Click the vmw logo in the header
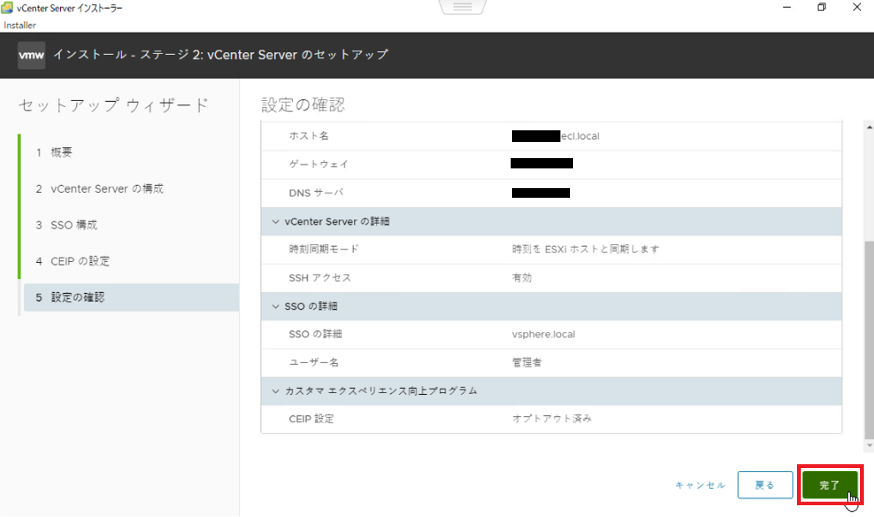This screenshot has height=517, width=874. (x=32, y=55)
